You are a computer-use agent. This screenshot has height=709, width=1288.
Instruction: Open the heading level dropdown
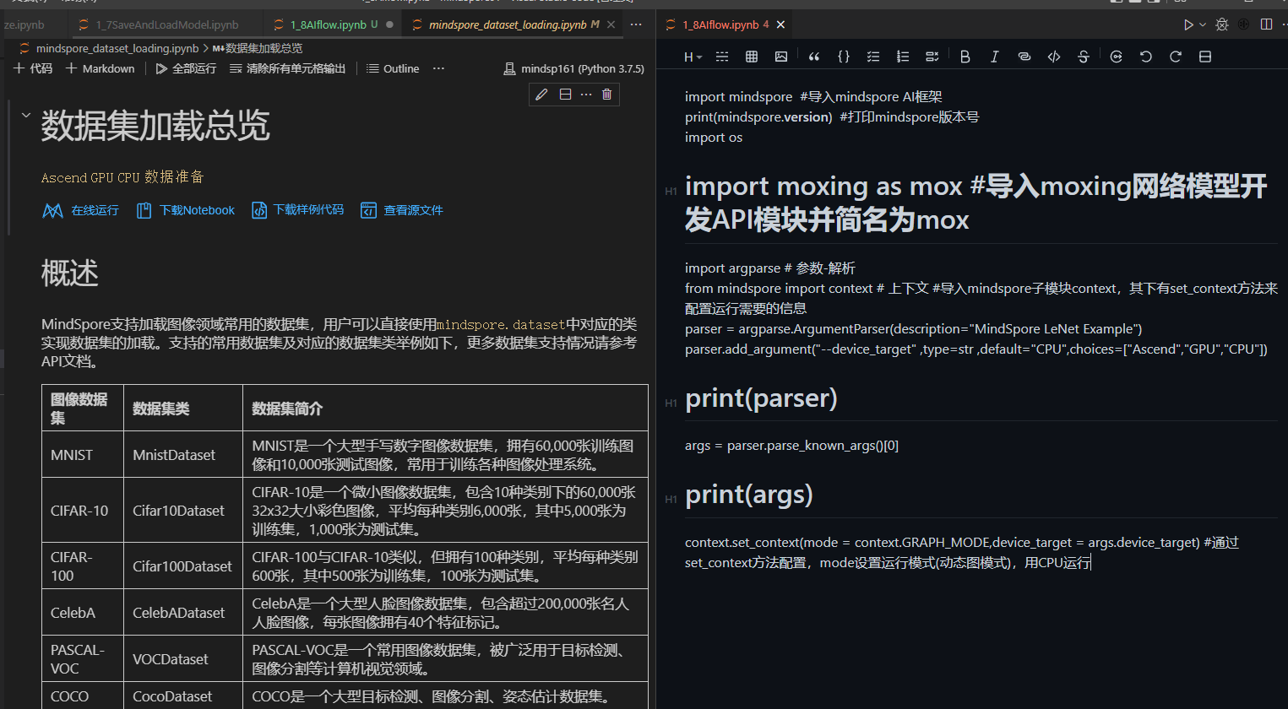pos(691,56)
